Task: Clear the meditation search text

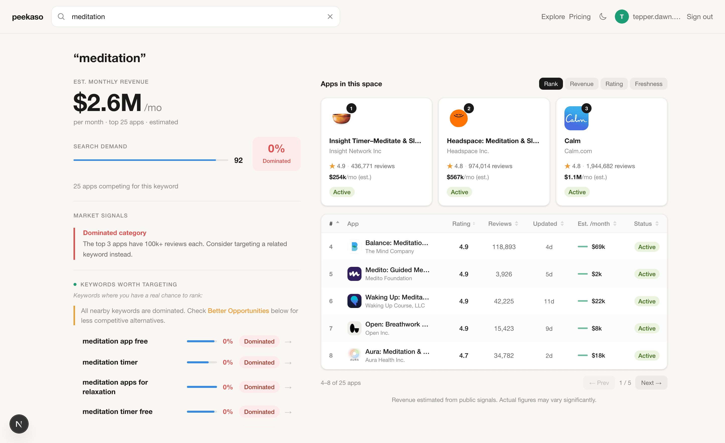Action: [330, 17]
